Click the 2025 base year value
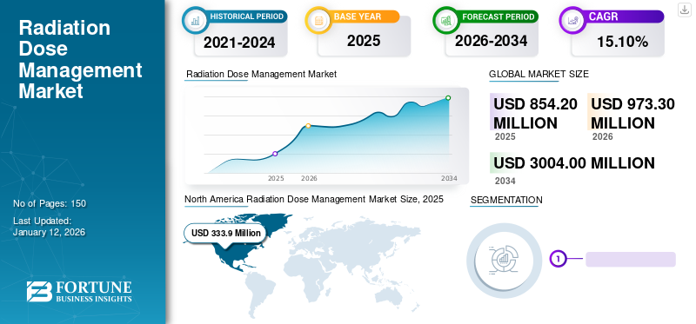 tap(364, 41)
